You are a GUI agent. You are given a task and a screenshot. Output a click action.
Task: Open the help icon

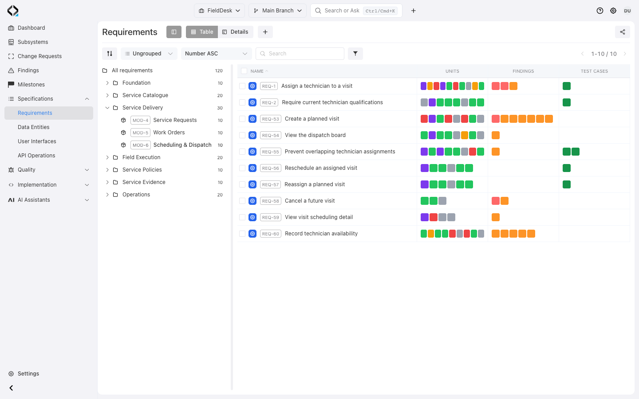click(x=600, y=11)
